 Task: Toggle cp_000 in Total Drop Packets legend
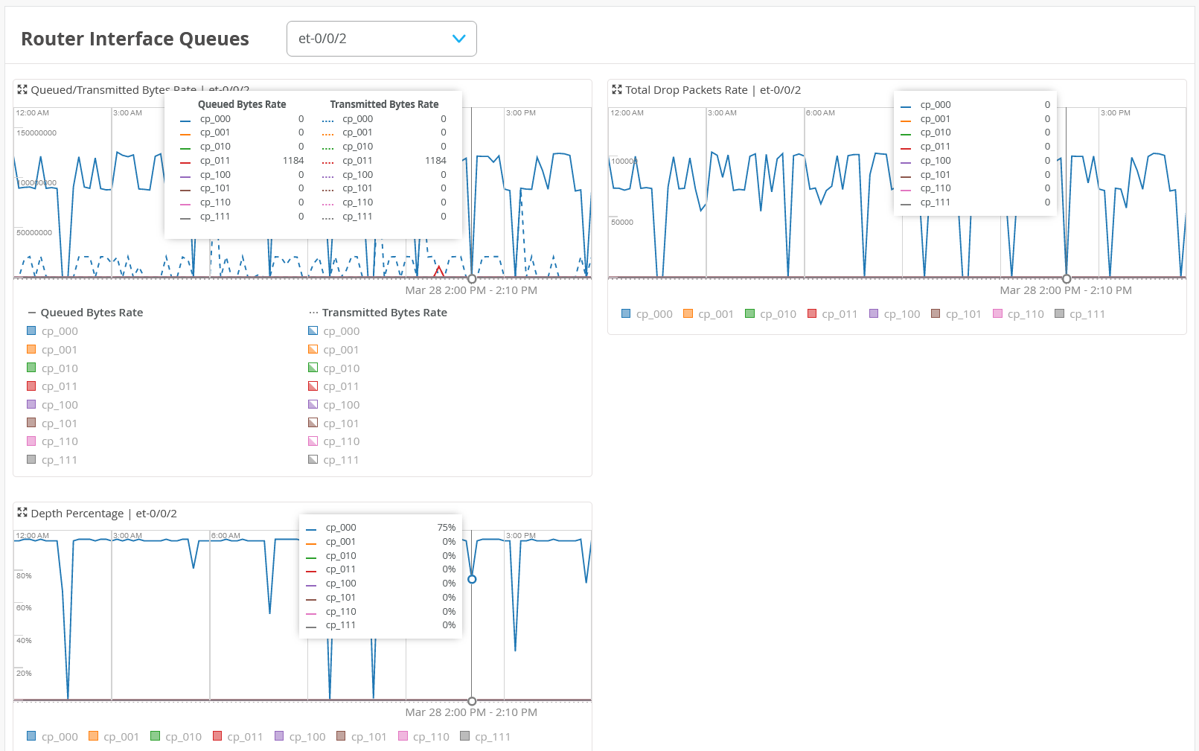[647, 314]
